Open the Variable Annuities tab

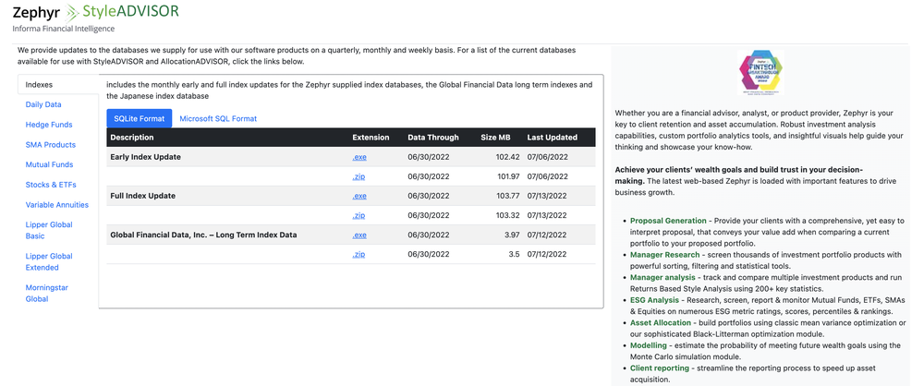(x=57, y=204)
